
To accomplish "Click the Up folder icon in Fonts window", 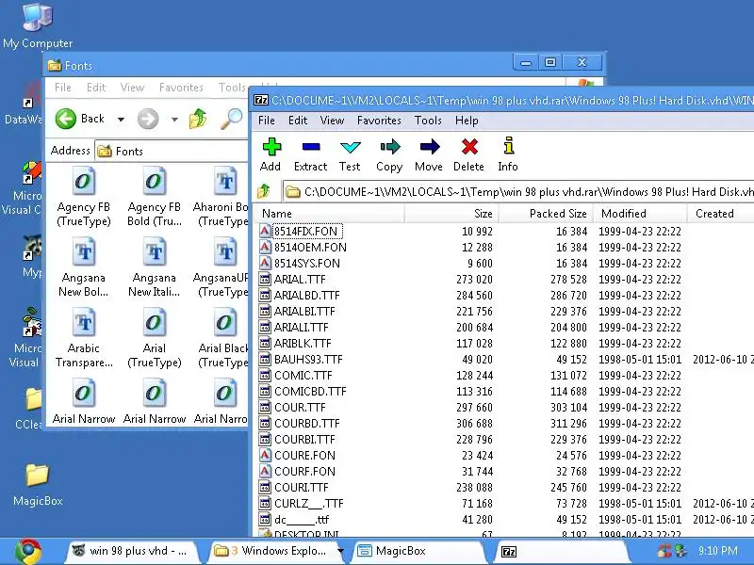I will point(198,119).
